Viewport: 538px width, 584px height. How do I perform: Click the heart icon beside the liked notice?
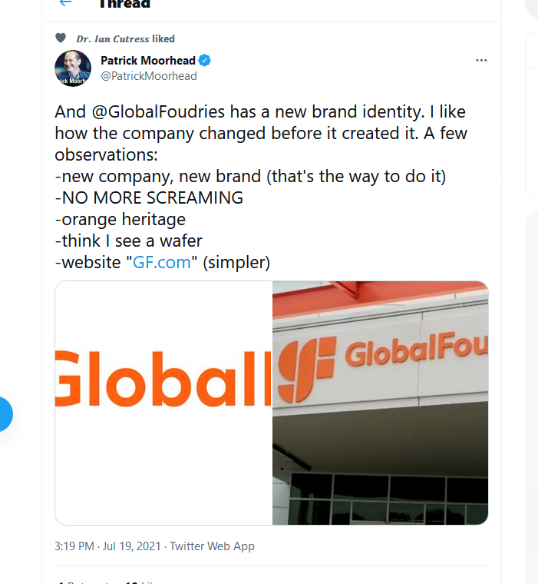pyautogui.click(x=61, y=38)
